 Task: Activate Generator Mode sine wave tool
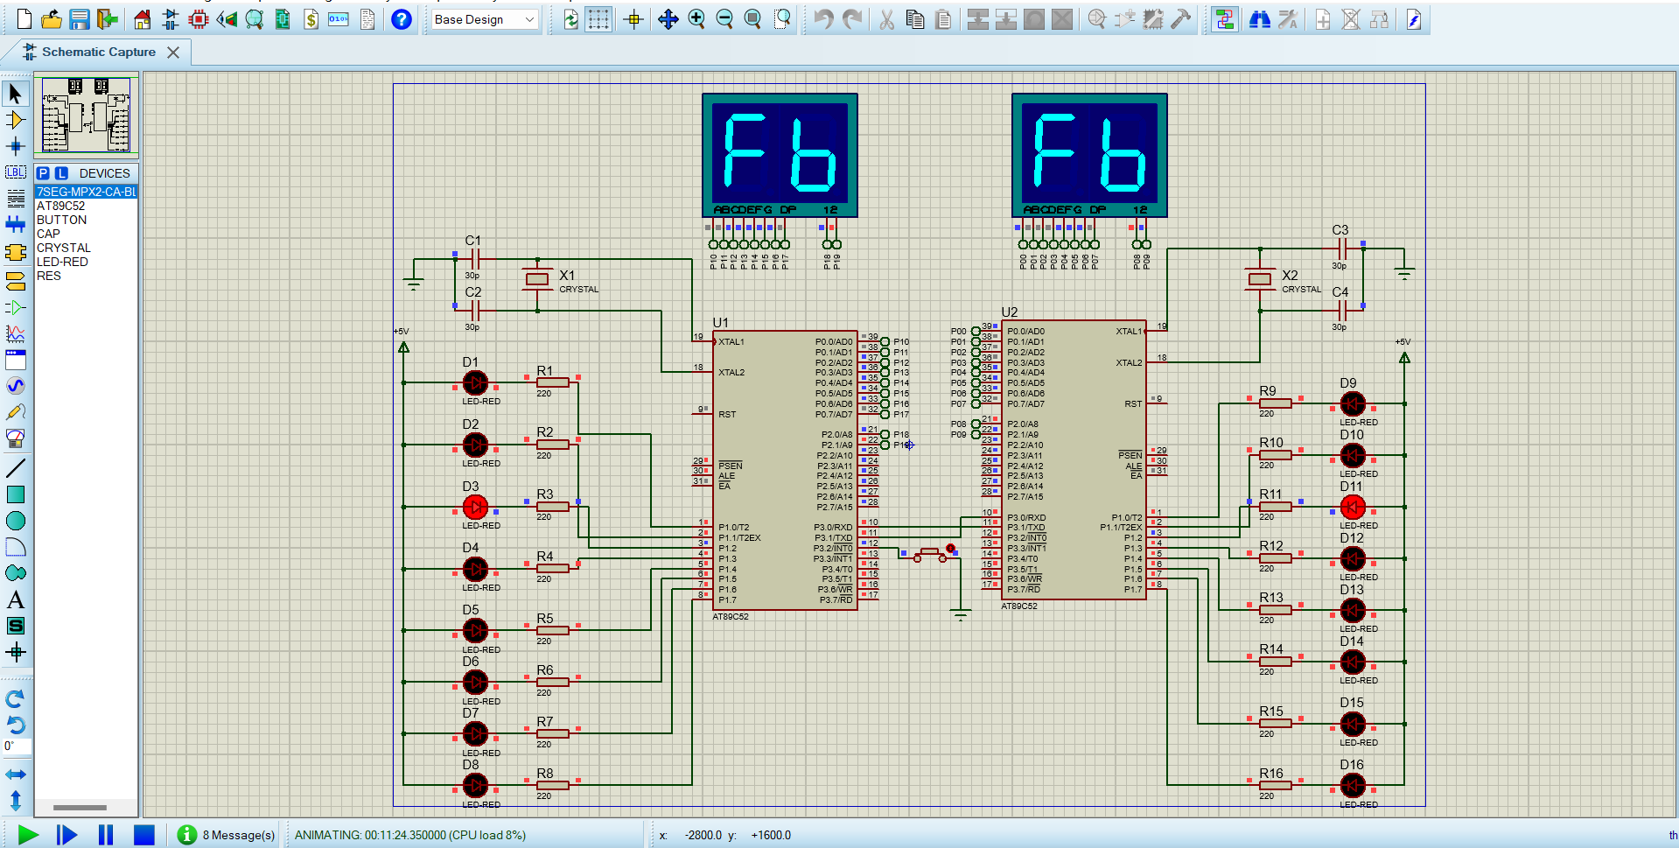[x=16, y=386]
